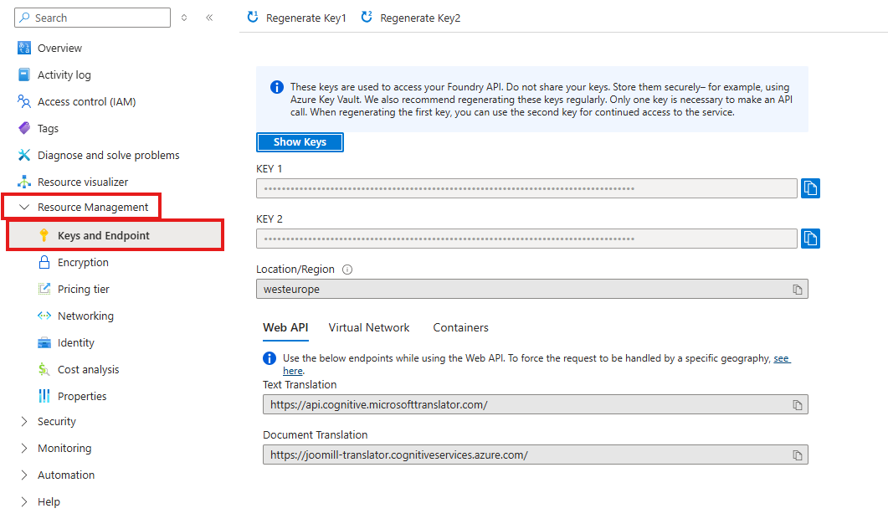Click in the sidebar Search field
This screenshot has height=529, width=888.
(x=92, y=18)
